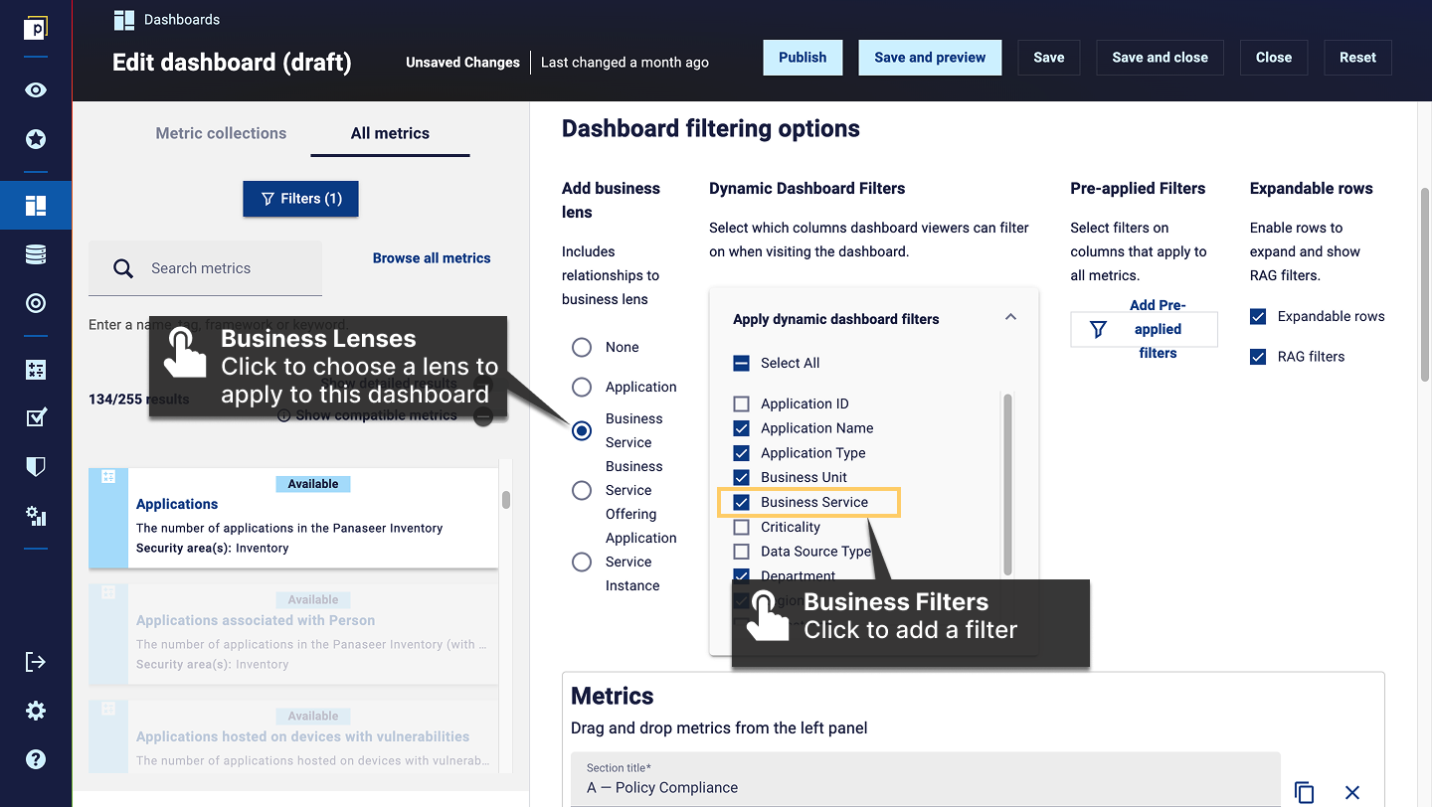Open the bar chart settings sidebar icon
1432x807 pixels.
pos(36,515)
